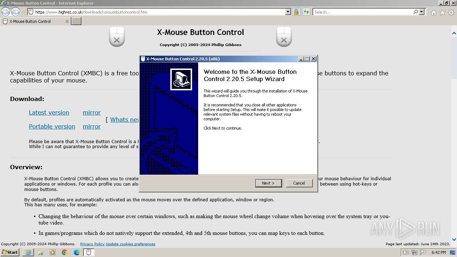The width and height of the screenshot is (457, 257).
Task: Open the Latest version download link
Action: (x=49, y=112)
